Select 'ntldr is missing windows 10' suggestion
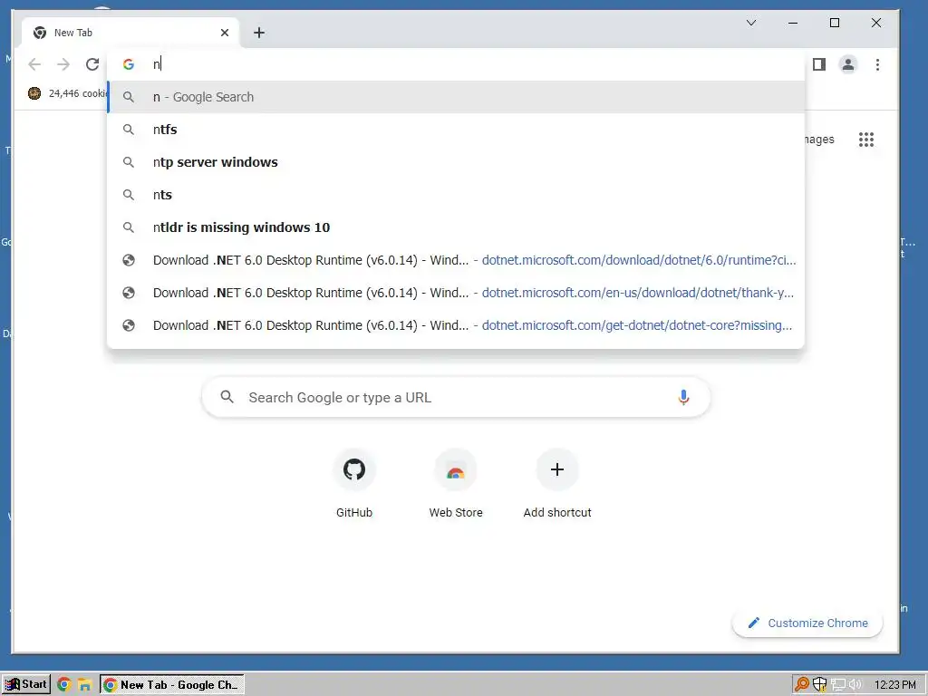Image resolution: width=928 pixels, height=696 pixels. pyautogui.click(x=456, y=227)
